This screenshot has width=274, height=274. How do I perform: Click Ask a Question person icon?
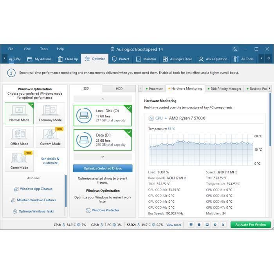pyautogui.click(x=201, y=59)
